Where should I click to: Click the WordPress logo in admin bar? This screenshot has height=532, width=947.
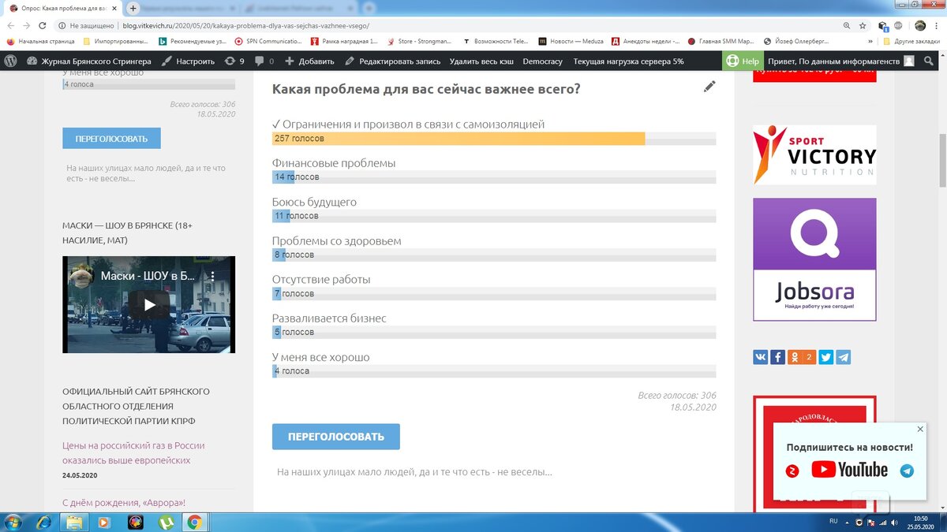click(10, 61)
